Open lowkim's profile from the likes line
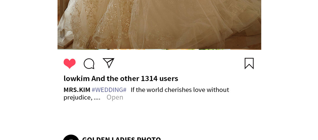 pos(77,78)
